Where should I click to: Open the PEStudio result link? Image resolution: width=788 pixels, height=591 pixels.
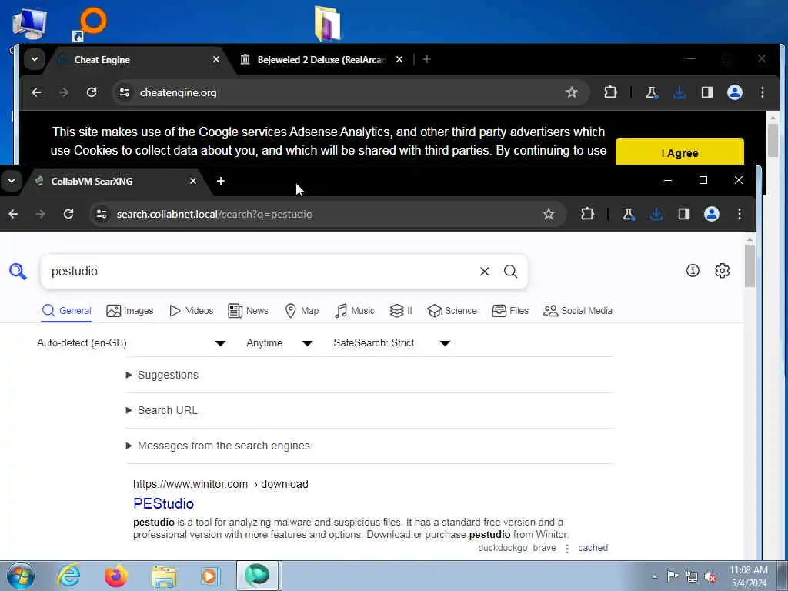(x=163, y=503)
